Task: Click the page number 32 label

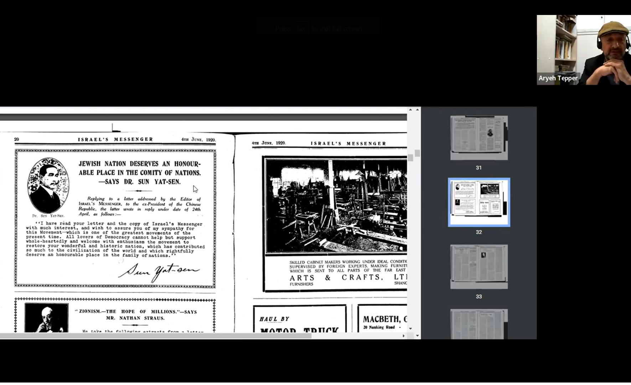Action: tap(479, 232)
